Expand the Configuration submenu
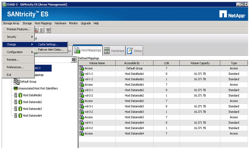The width and height of the screenshot is (249, 157). coord(18,52)
